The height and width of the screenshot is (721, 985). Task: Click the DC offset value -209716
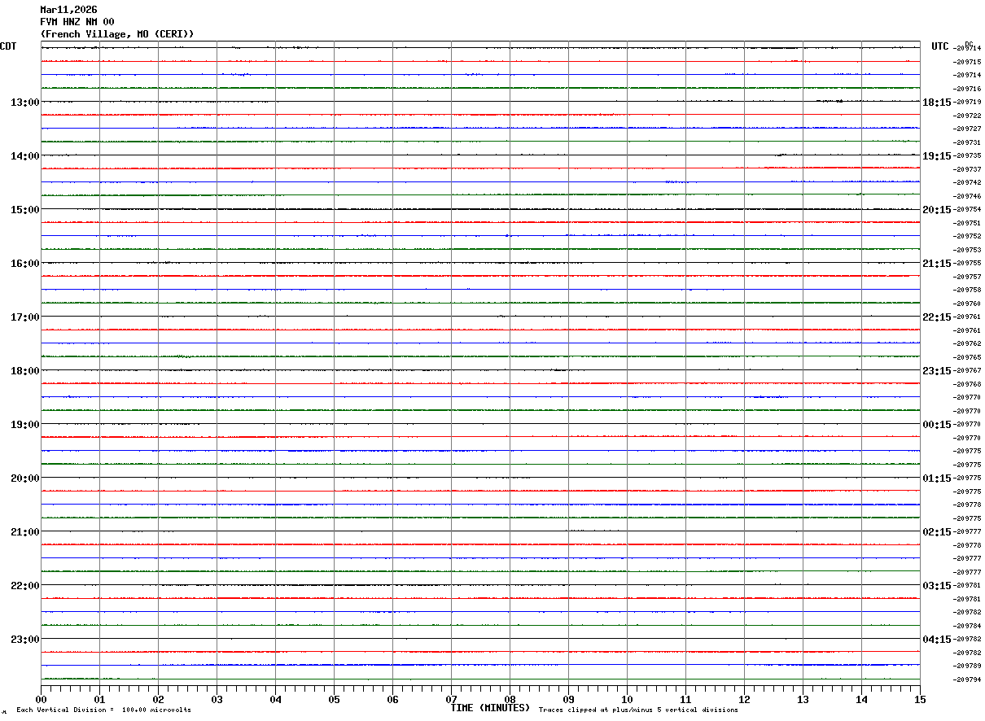(x=967, y=89)
